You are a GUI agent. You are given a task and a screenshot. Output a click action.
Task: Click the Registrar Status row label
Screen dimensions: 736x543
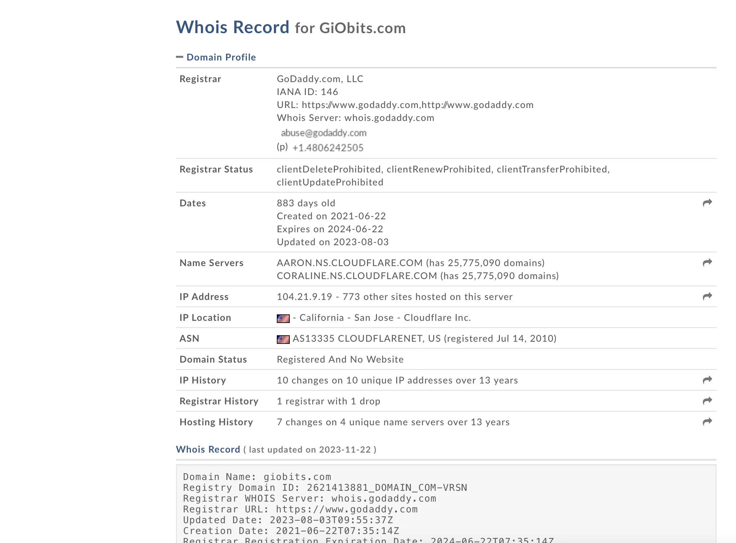click(x=216, y=169)
